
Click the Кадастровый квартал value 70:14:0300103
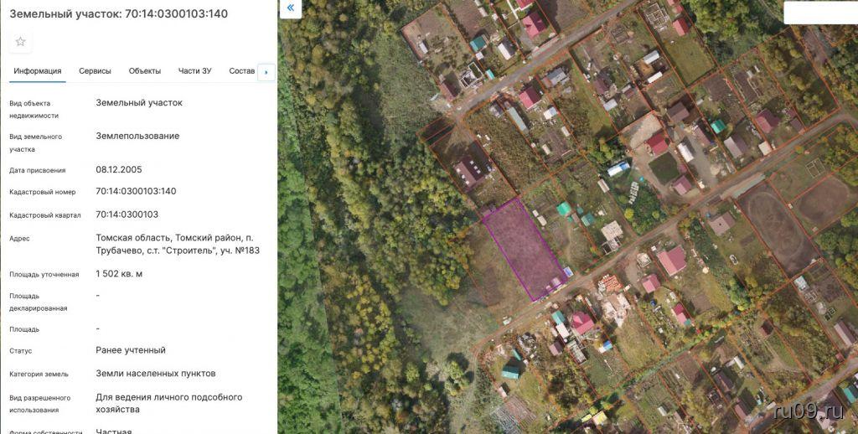(x=127, y=214)
